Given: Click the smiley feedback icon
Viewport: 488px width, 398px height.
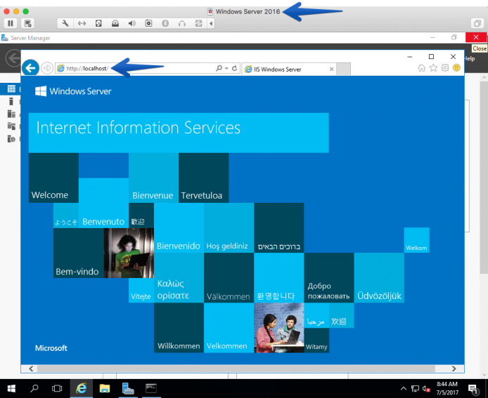Looking at the screenshot, I should 456,67.
